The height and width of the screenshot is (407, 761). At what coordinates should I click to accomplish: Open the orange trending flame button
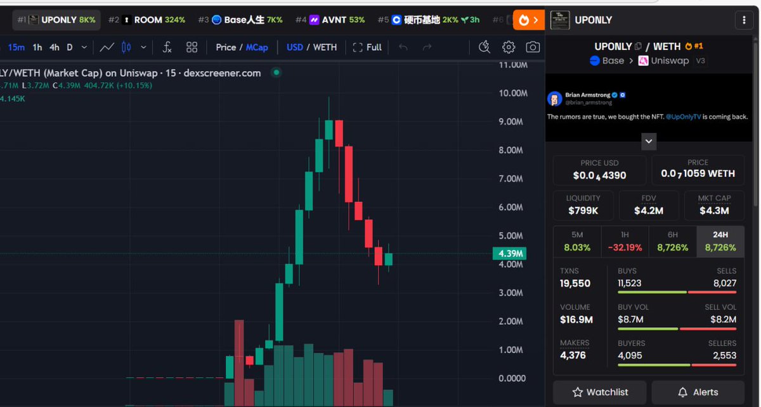528,20
